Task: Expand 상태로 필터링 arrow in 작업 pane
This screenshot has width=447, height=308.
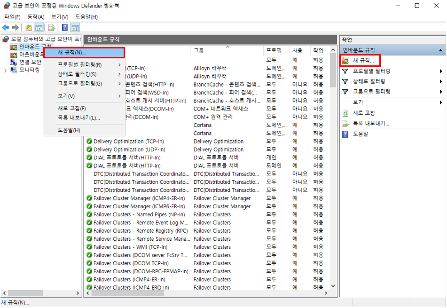Action: coord(441,81)
